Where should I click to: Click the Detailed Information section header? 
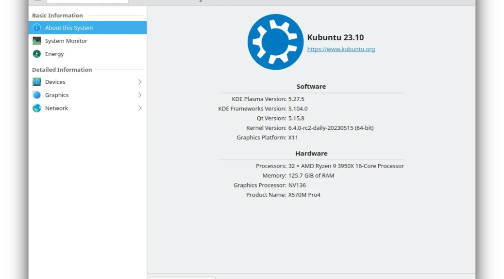click(62, 70)
